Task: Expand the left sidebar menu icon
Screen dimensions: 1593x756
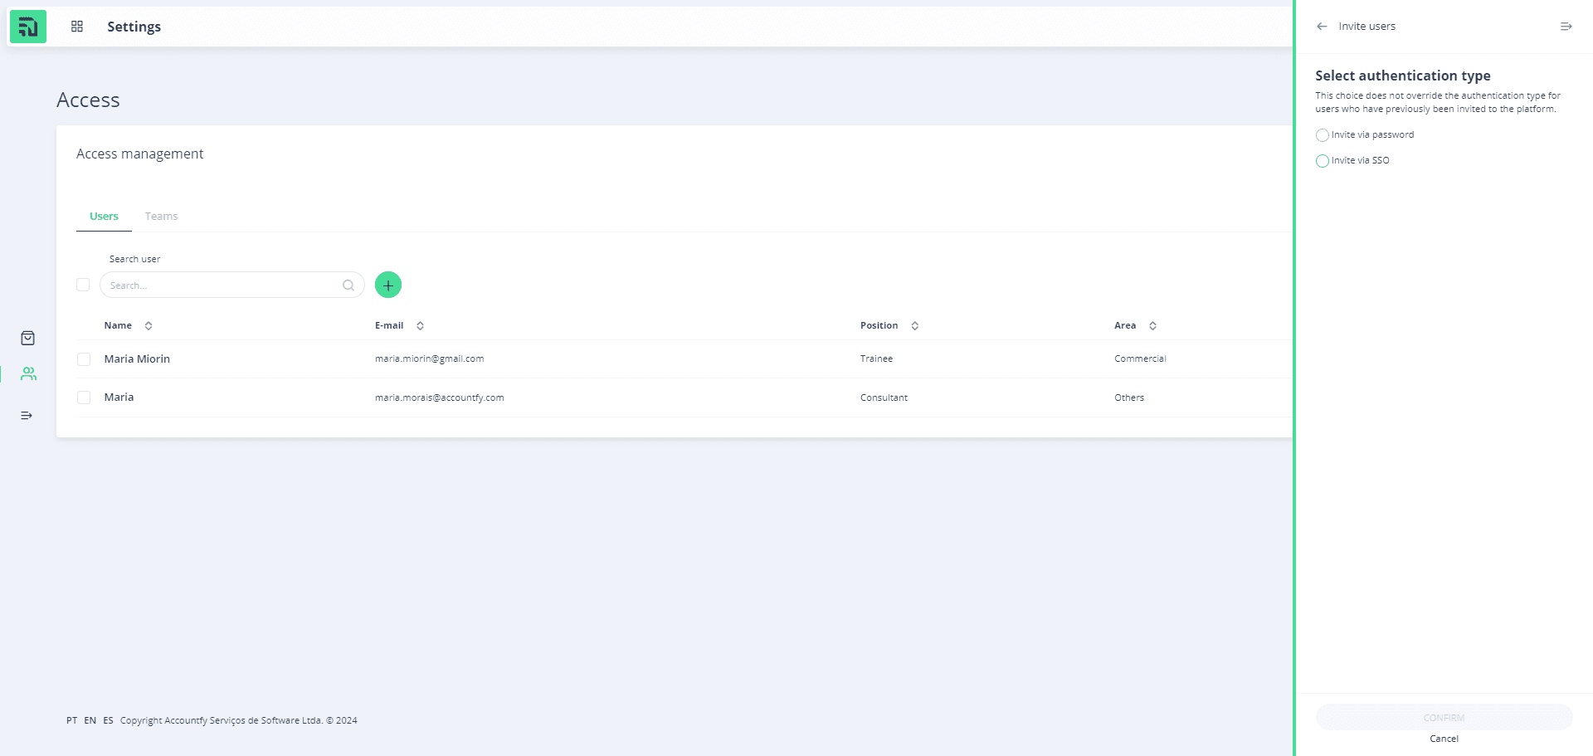Action: (x=27, y=415)
